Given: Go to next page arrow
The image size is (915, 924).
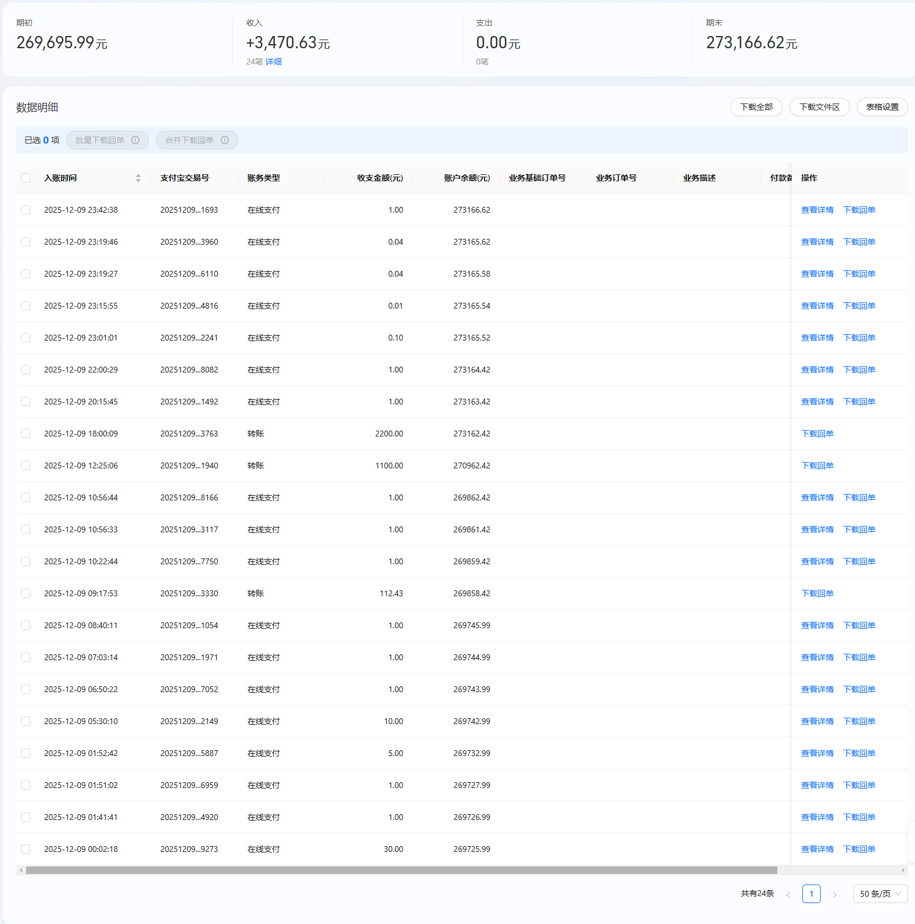Looking at the screenshot, I should pos(835,894).
